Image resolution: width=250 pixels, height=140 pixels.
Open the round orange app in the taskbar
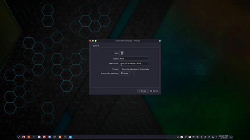[29, 137]
